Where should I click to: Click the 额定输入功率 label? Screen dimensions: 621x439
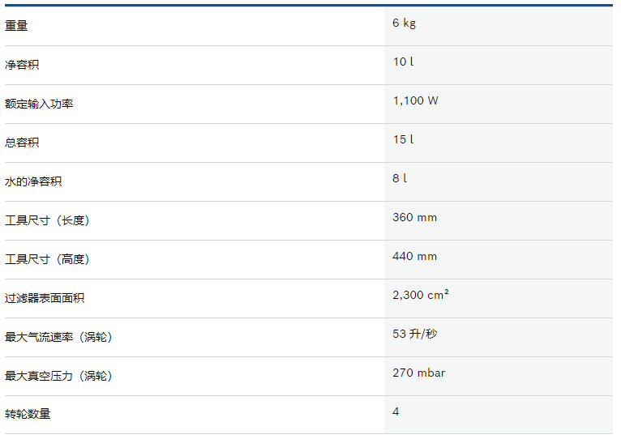coord(39,104)
